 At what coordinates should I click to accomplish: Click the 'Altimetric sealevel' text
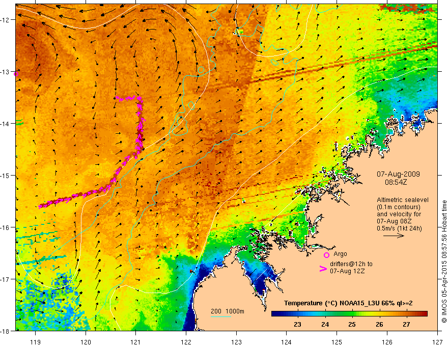tap(403, 200)
